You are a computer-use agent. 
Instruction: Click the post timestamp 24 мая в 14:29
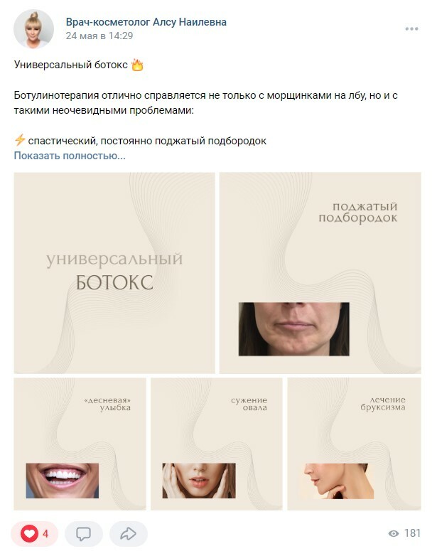coord(99,36)
